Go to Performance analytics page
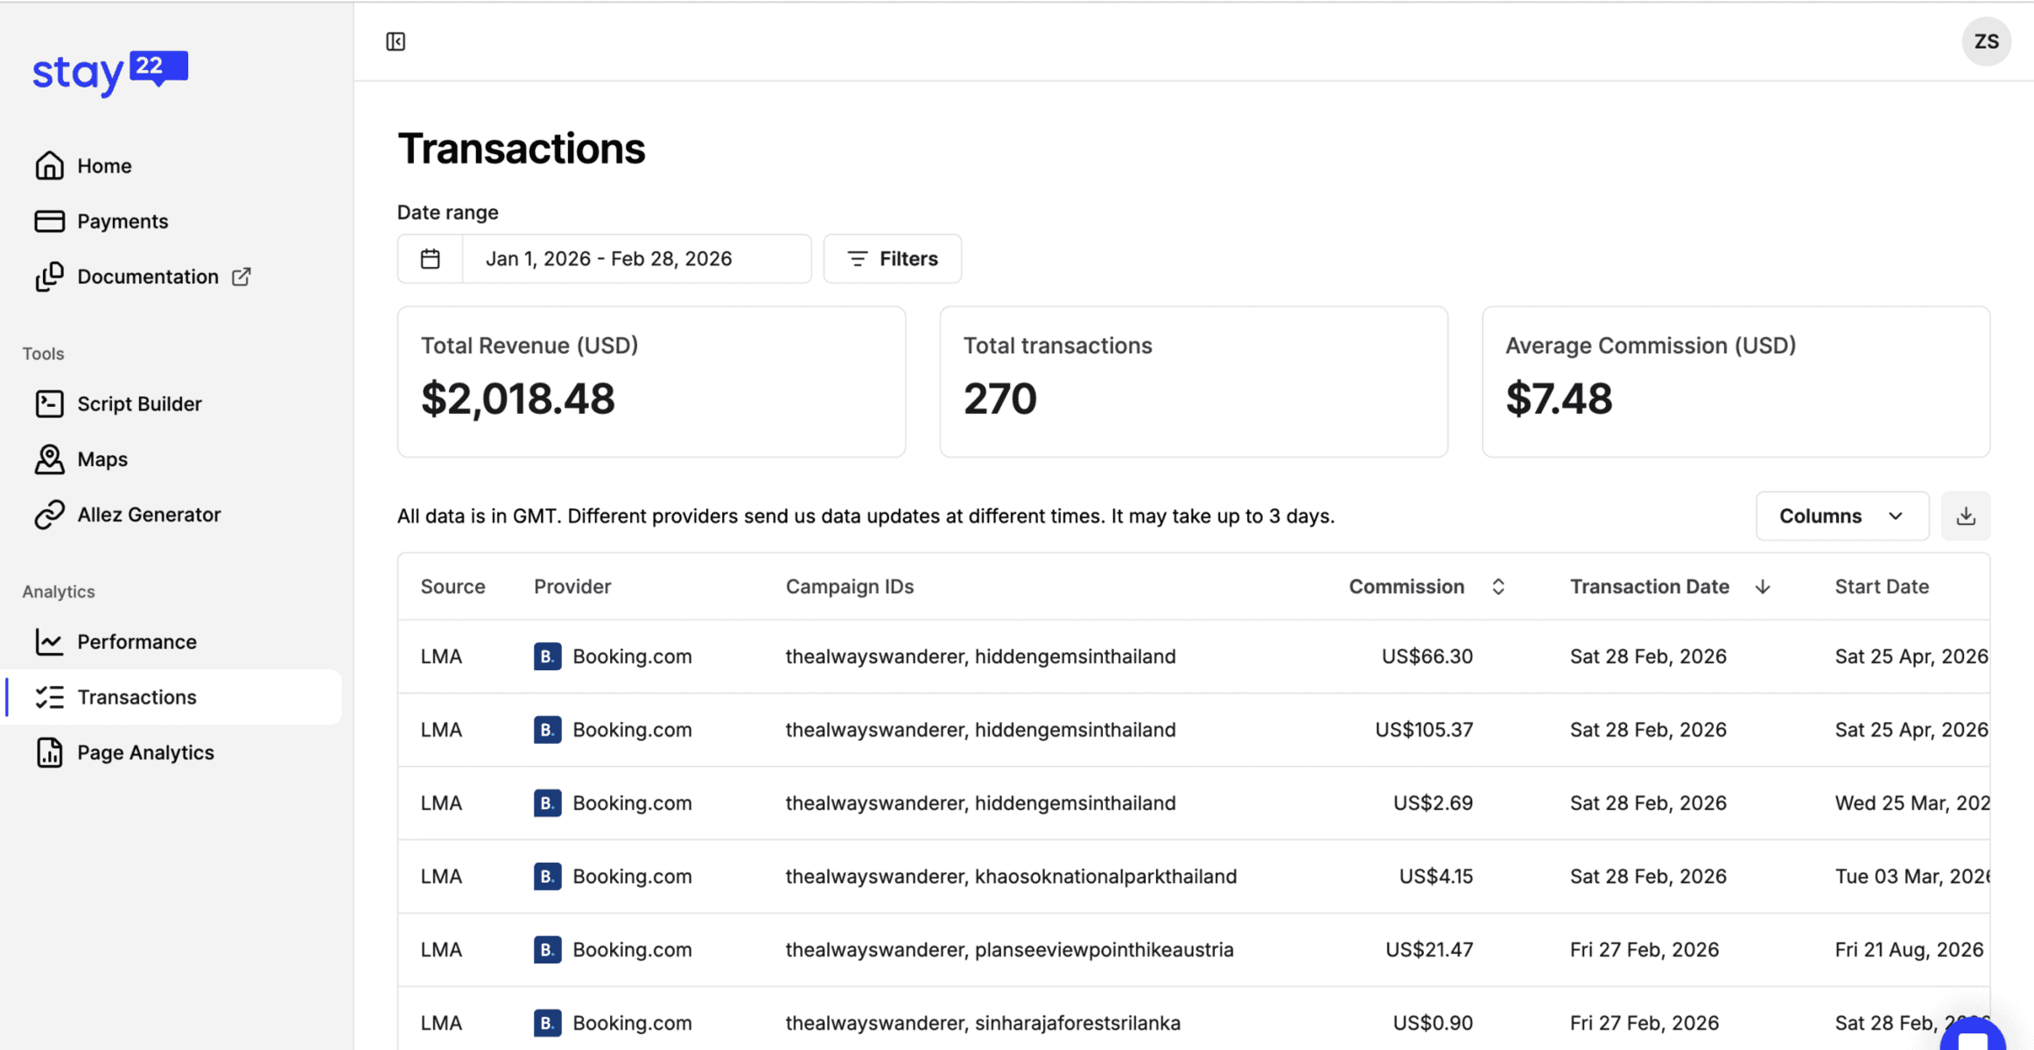 pyautogui.click(x=137, y=641)
